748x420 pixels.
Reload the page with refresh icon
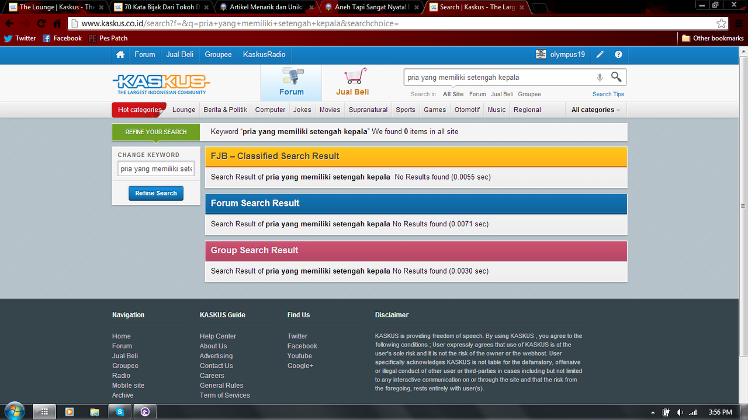tap(41, 23)
